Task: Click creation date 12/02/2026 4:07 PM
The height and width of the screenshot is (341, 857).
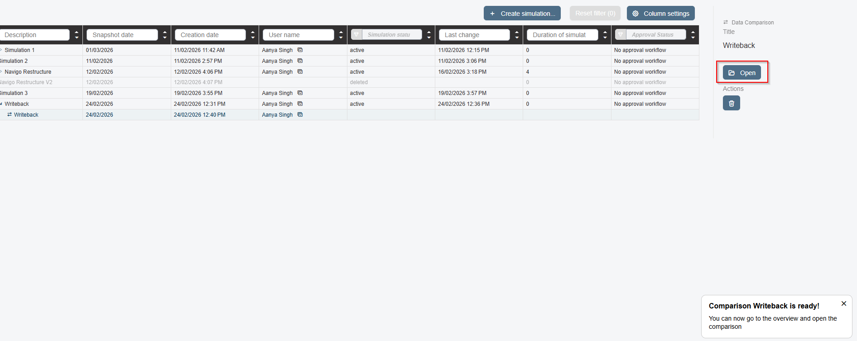Action: 198,82
